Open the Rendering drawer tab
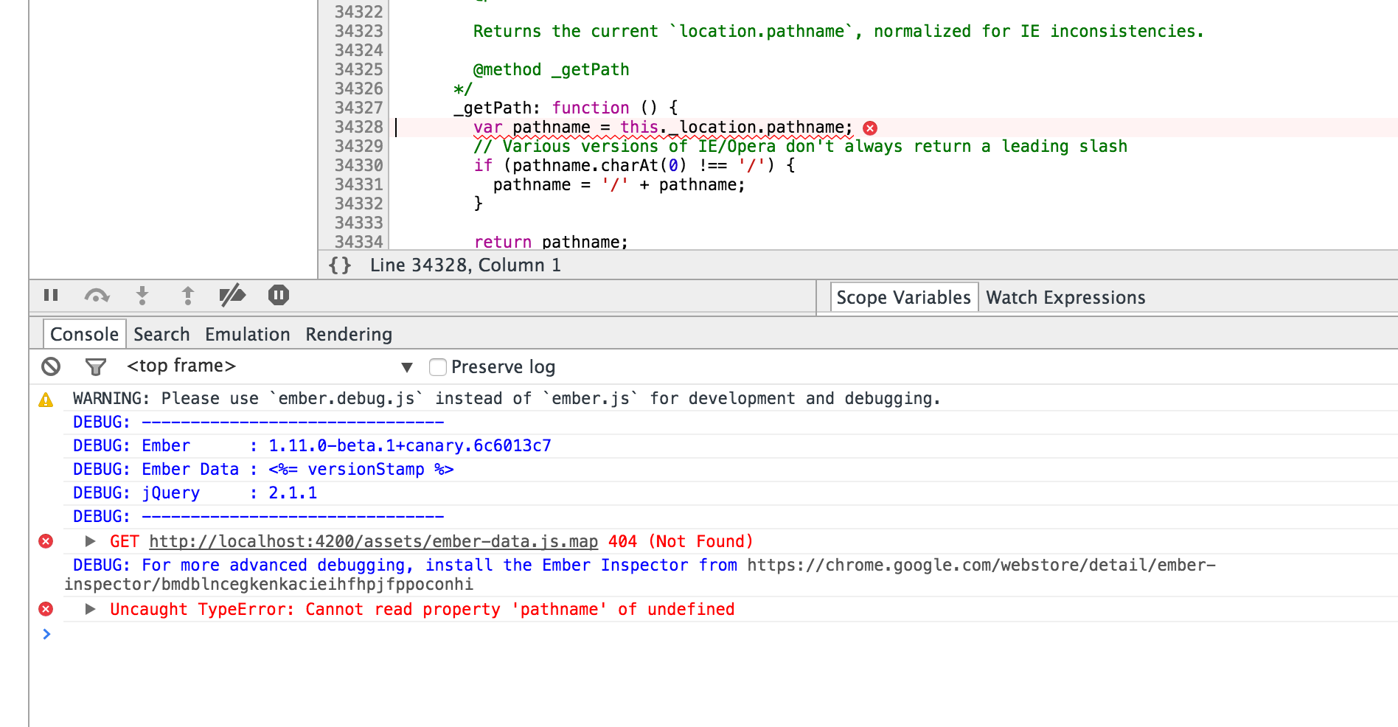1398x727 pixels. click(x=349, y=334)
